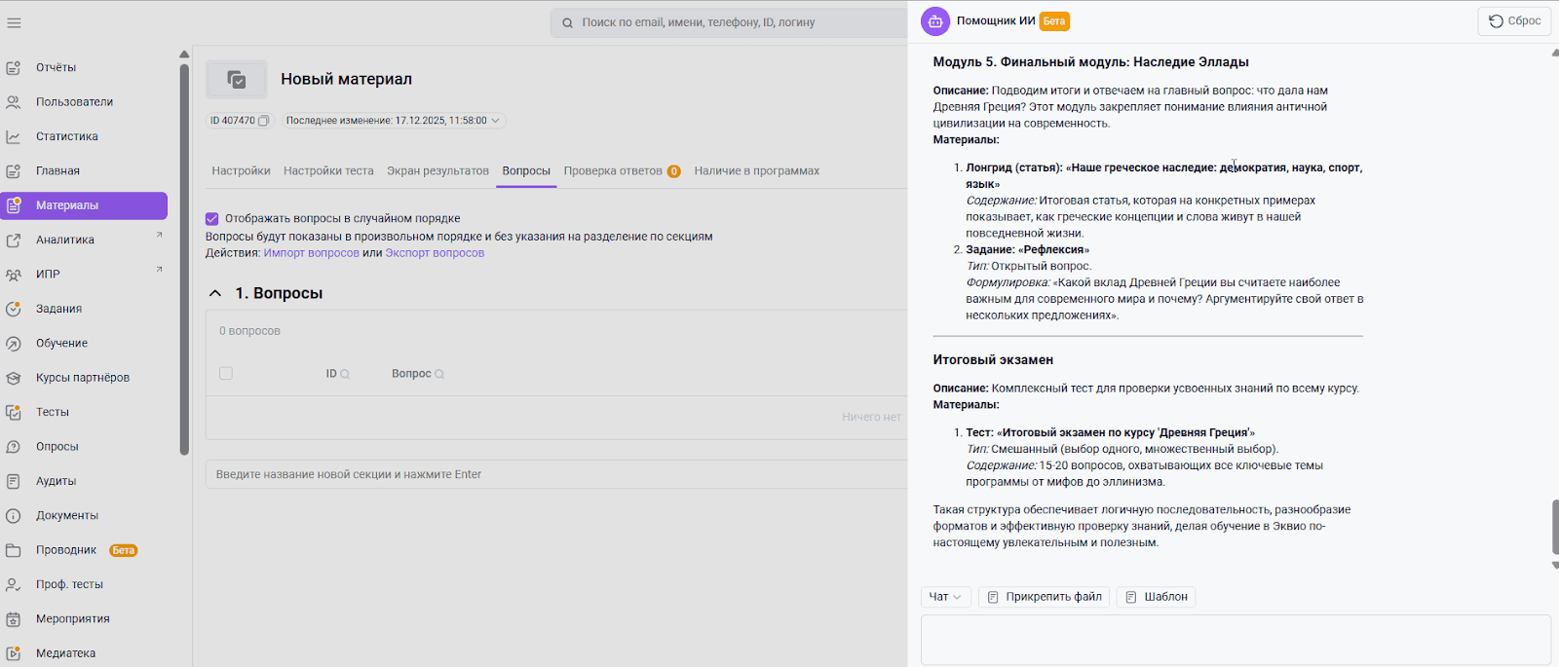The width and height of the screenshot is (1559, 667).
Task: Tick the select-all questions checkbox
Action: point(226,374)
